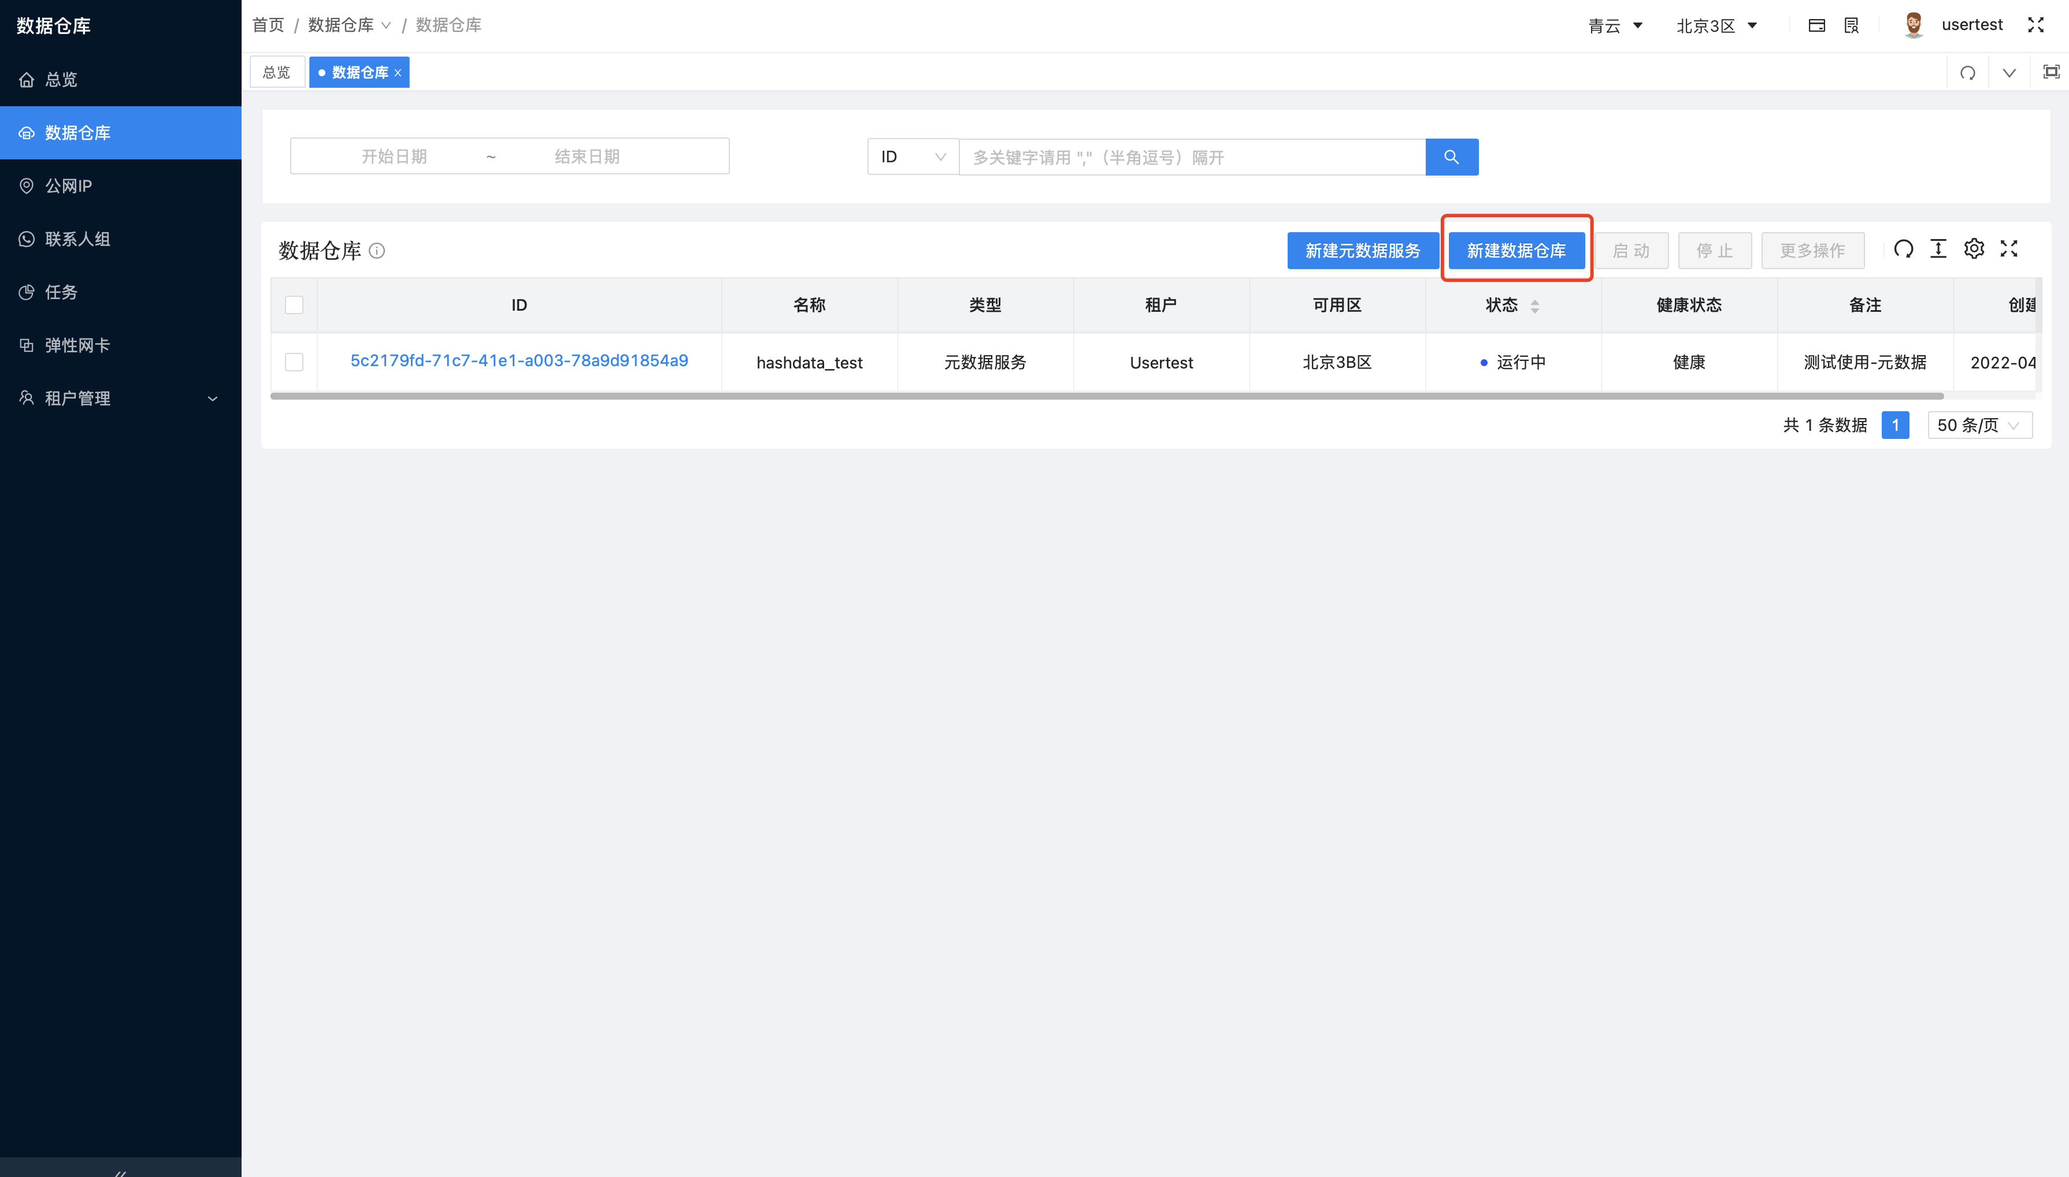
Task: Select 弹性网卡 in the sidebar
Action: (x=76, y=344)
